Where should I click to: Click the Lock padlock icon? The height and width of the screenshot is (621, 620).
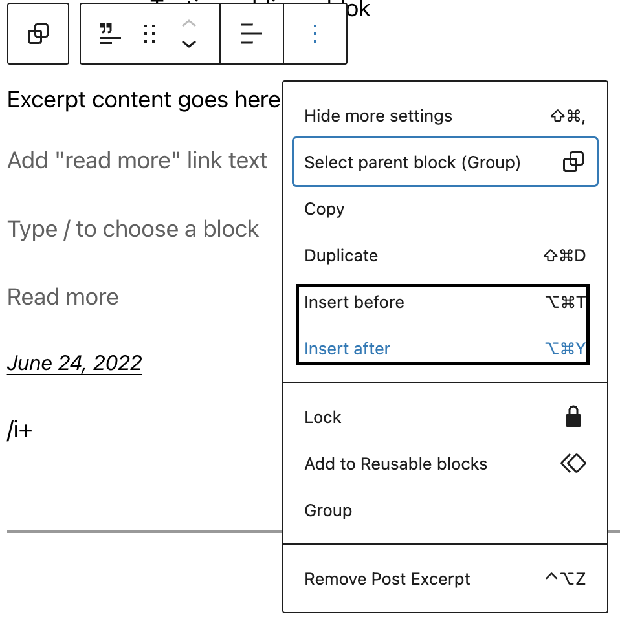coord(572,417)
